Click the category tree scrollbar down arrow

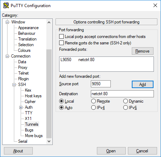49,141
